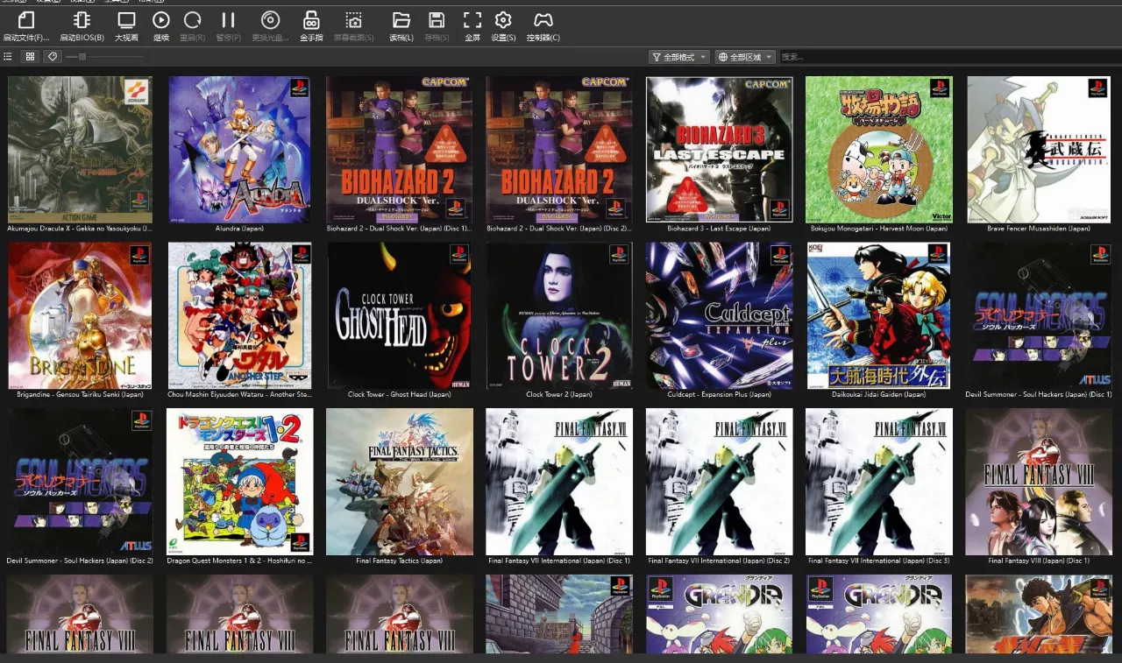Click the 'Final Fantasy VIII (Japan) (Disc 1)' title
The height and width of the screenshot is (663, 1122).
click(x=1039, y=561)
